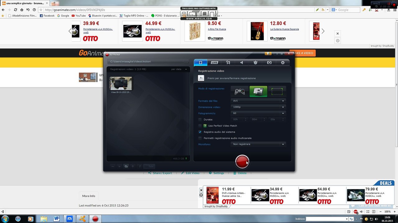The image size is (398, 223).
Task: Open the 'per data' sorting dropdown
Action: [x=179, y=69]
